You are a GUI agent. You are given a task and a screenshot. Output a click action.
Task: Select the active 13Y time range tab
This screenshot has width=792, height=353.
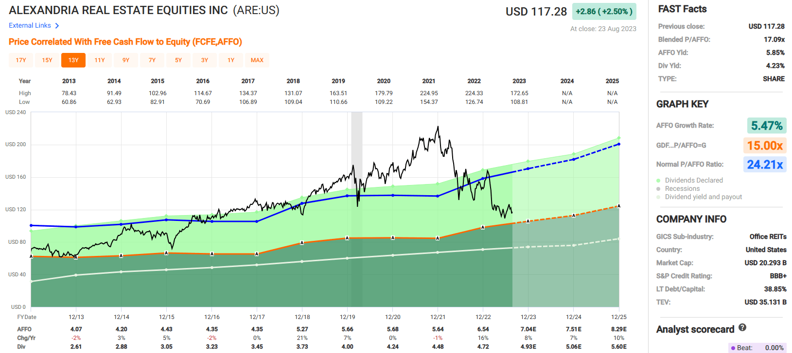pyautogui.click(x=73, y=60)
